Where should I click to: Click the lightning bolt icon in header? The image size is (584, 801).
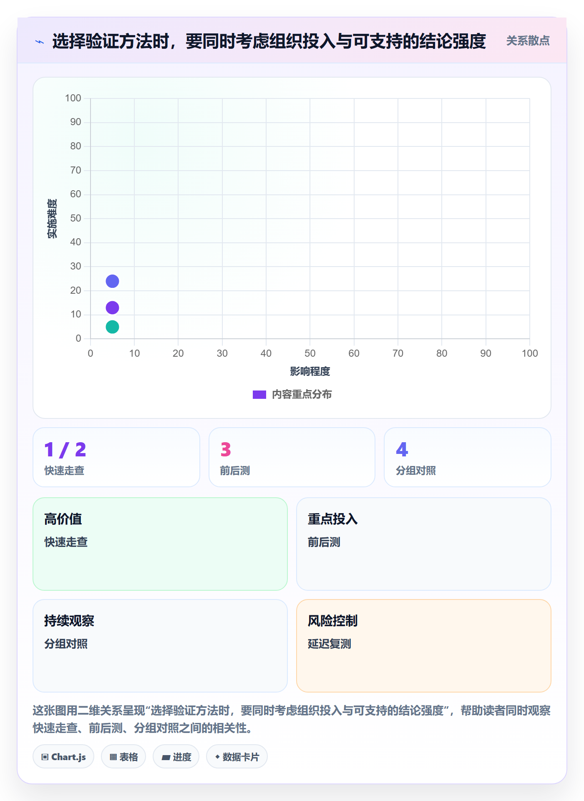pyautogui.click(x=40, y=42)
